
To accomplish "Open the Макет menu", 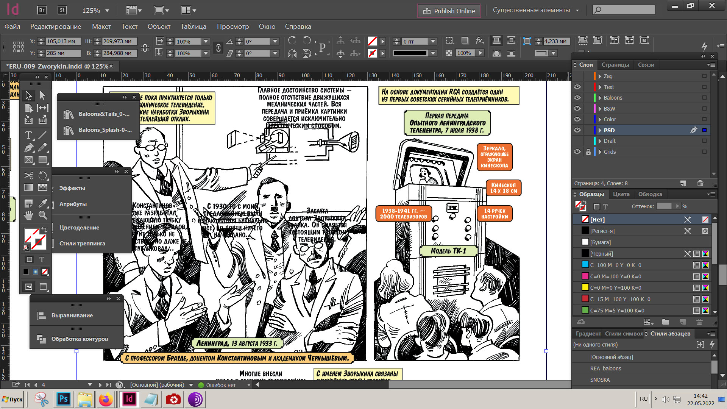I will click(x=101, y=27).
